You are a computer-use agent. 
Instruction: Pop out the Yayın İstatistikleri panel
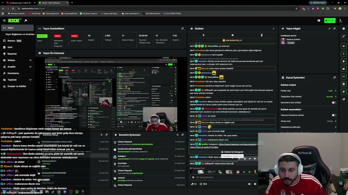point(182,28)
